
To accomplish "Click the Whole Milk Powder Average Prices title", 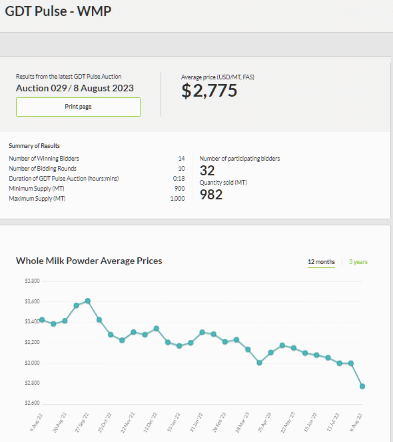I will pyautogui.click(x=89, y=261).
